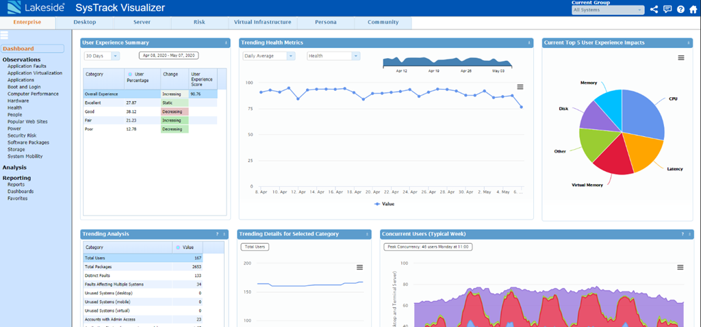Open Concurrent Users chart menu icon
Screen dimensions: 701x327
tap(680, 267)
